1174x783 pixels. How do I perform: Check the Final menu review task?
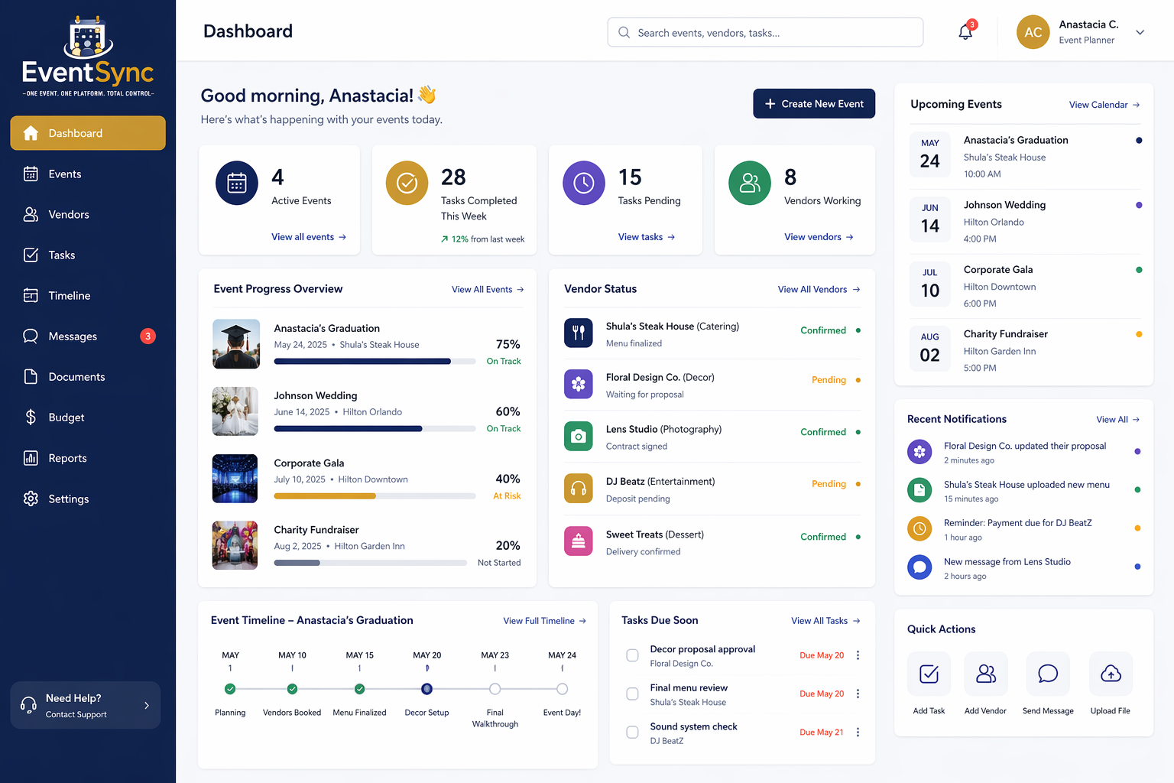632,694
